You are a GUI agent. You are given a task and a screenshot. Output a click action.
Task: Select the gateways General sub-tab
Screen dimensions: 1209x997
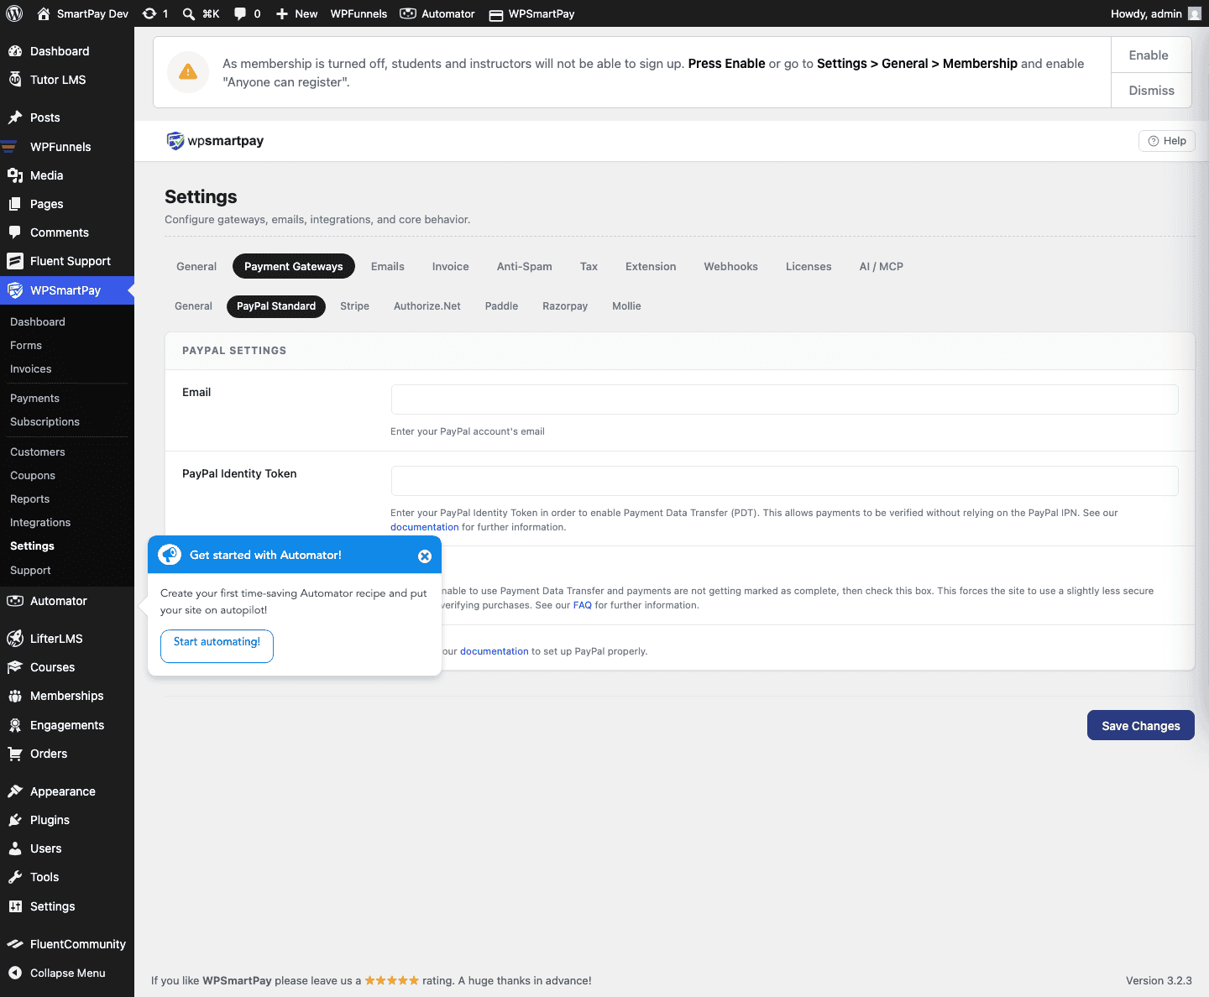[x=193, y=306]
